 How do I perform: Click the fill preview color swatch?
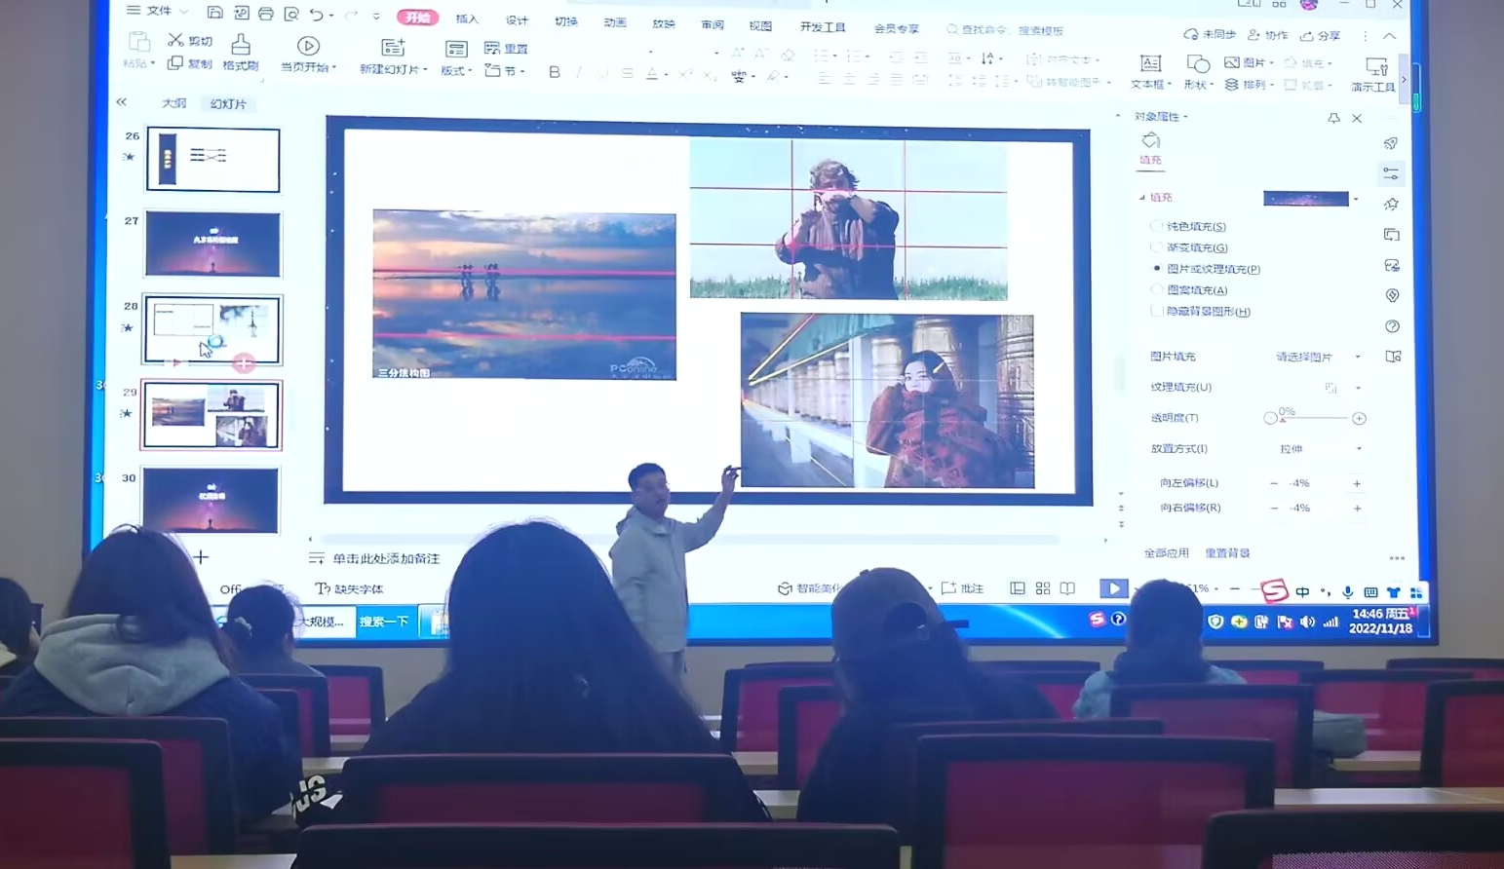[x=1305, y=199]
